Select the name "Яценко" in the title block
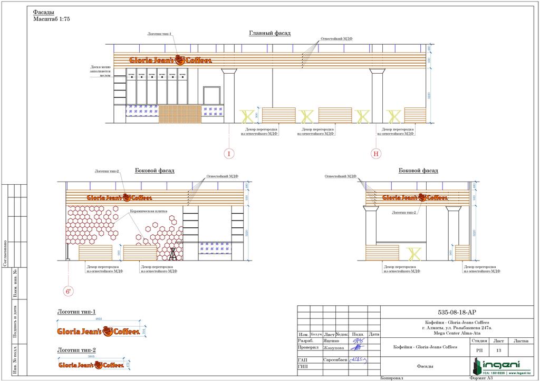The height and width of the screenshot is (381, 540). [331, 341]
